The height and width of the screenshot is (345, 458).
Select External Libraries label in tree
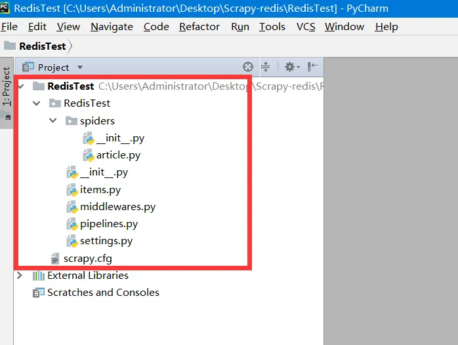point(88,276)
